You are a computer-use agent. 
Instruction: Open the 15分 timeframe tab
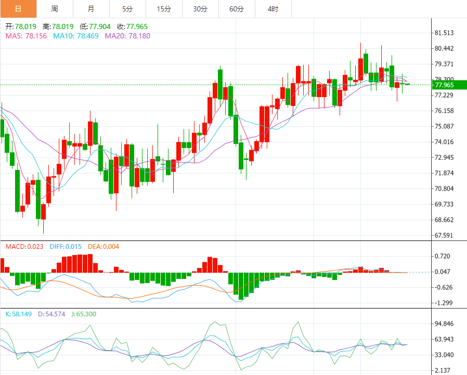164,9
